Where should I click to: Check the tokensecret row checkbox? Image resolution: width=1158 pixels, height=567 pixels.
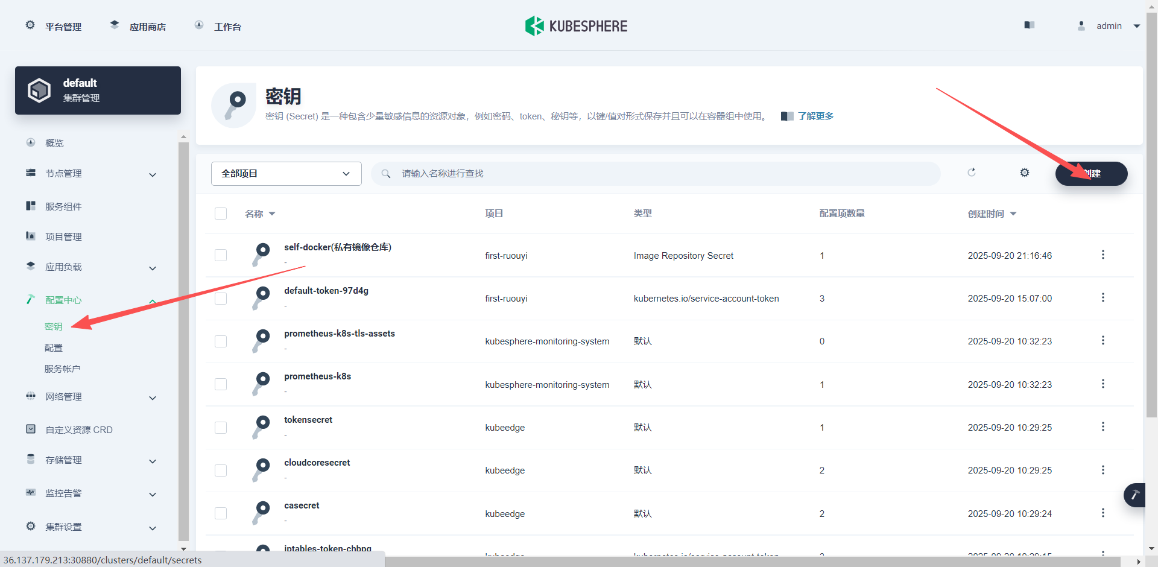point(221,428)
